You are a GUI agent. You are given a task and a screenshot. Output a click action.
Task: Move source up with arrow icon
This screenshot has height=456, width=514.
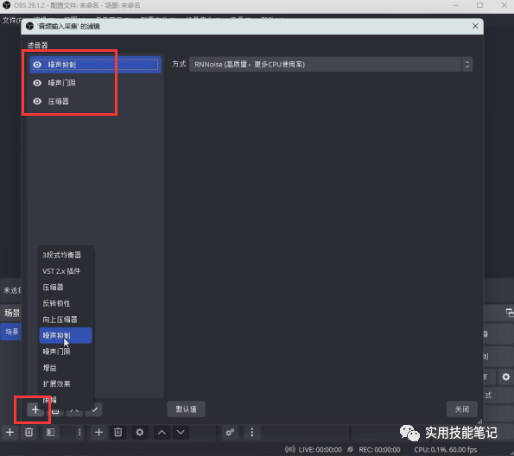pos(162,432)
